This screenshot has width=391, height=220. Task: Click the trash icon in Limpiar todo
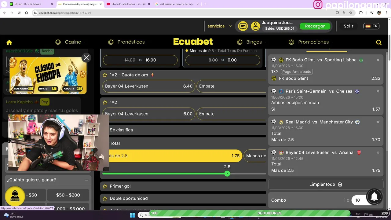pos(340,184)
